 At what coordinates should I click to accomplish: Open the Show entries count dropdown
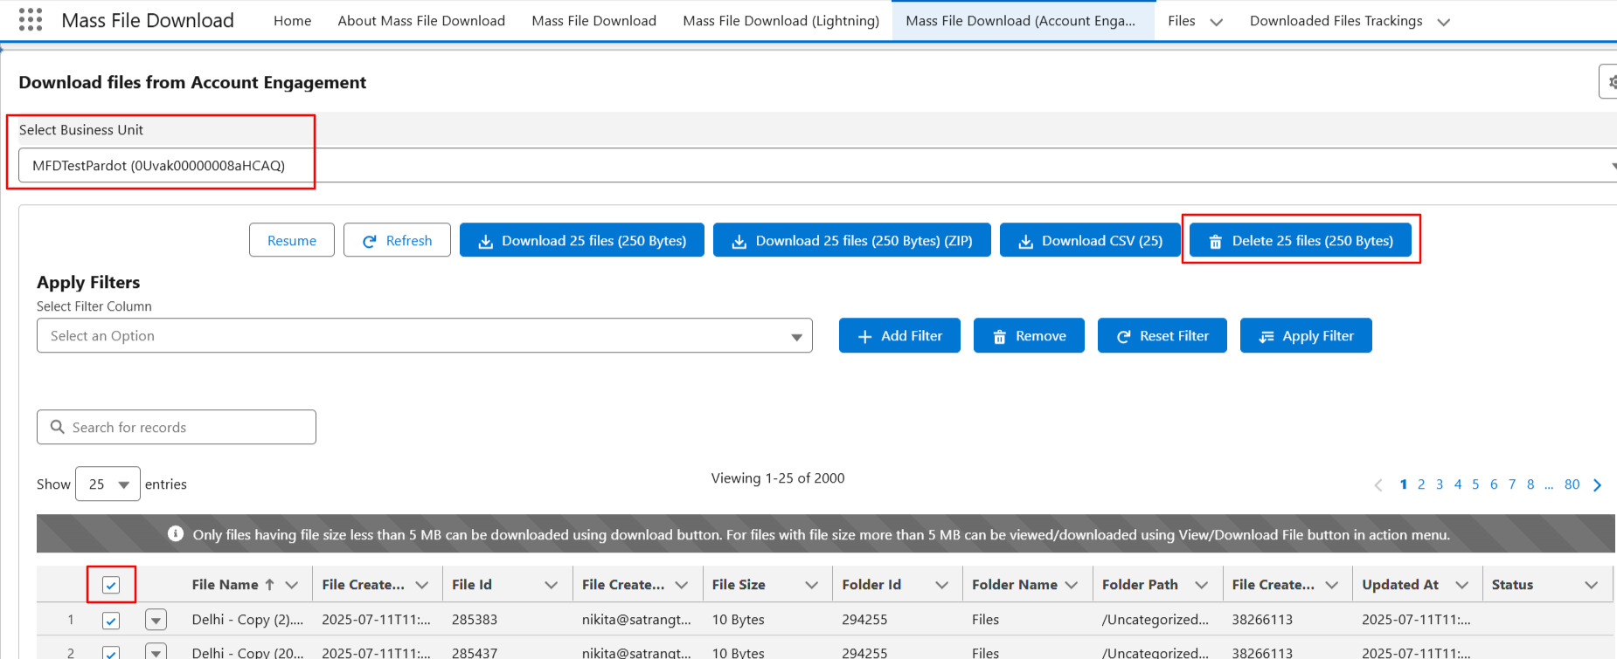[108, 484]
